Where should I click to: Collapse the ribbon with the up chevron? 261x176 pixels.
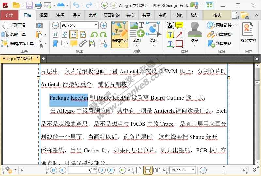point(257,15)
